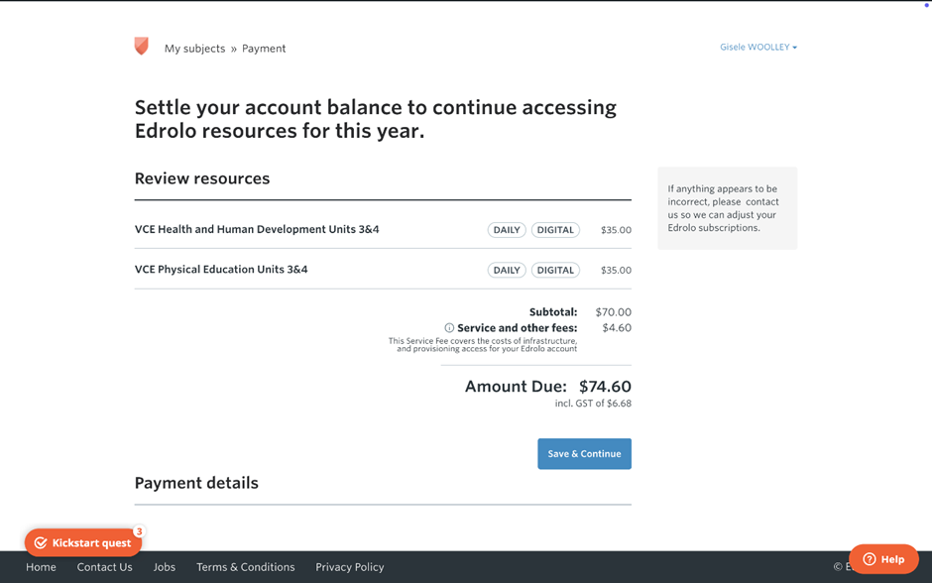Image resolution: width=932 pixels, height=583 pixels.
Task: Select VCE Health and Human Development Units 3&4
Action: pos(257,229)
